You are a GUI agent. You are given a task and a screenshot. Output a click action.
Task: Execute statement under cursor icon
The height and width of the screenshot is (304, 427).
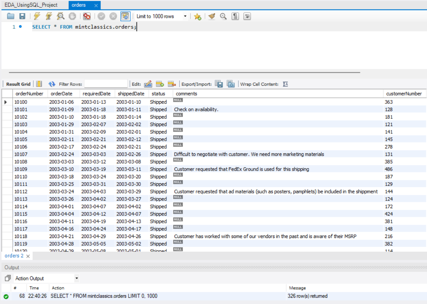coord(49,16)
